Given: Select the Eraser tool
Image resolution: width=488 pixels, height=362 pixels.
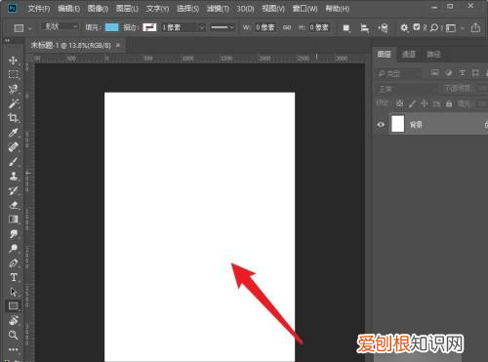Looking at the screenshot, I should 13,205.
